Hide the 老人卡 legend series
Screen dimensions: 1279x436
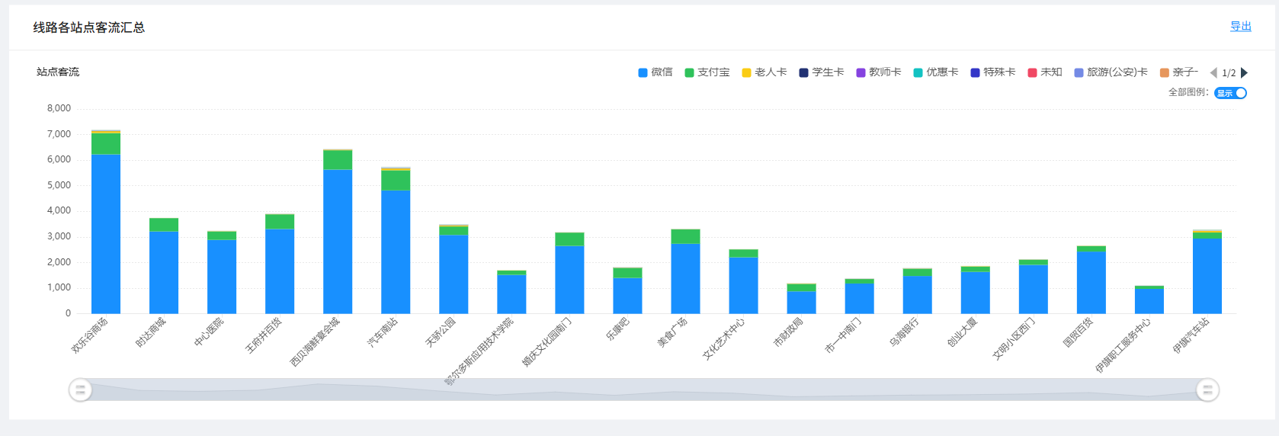point(765,72)
